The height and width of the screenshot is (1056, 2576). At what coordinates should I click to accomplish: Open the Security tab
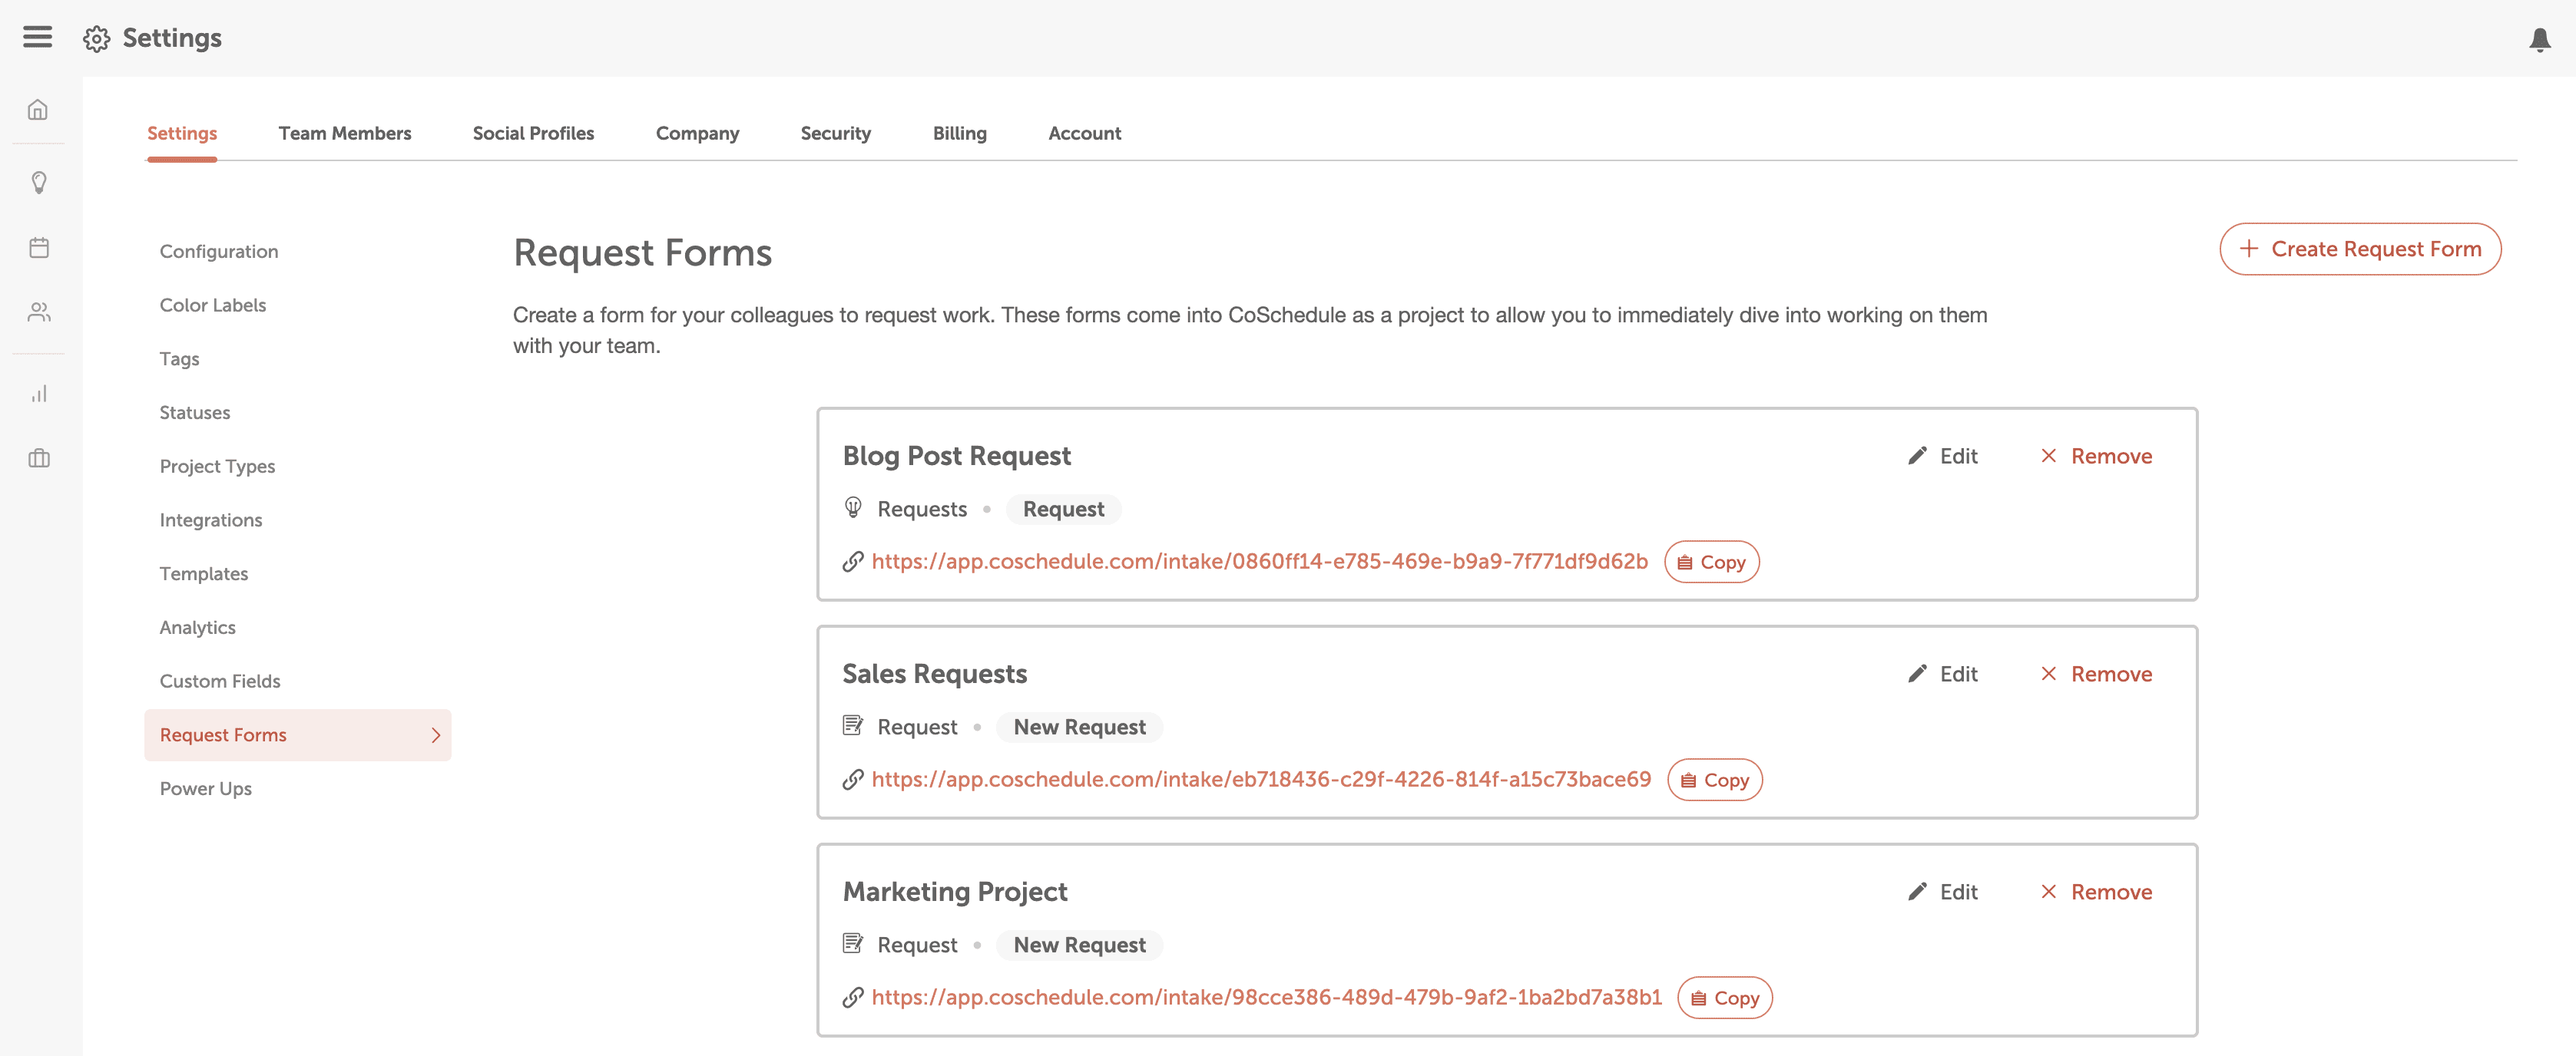pos(835,134)
